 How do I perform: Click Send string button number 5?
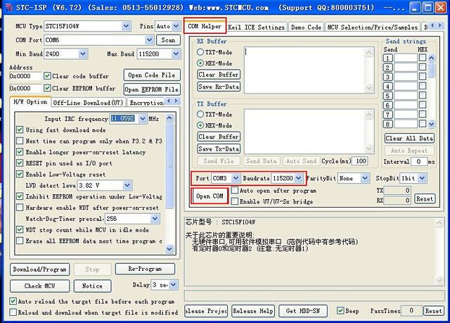pos(387,96)
